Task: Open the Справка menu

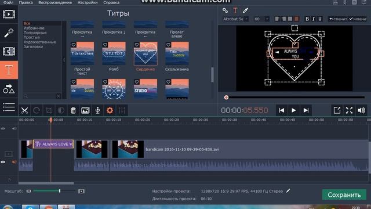Action: click(x=111, y=2)
